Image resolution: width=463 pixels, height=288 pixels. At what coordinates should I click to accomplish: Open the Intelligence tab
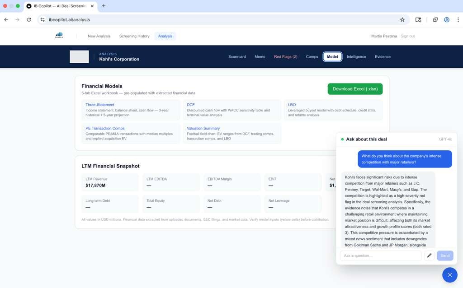pyautogui.click(x=356, y=56)
